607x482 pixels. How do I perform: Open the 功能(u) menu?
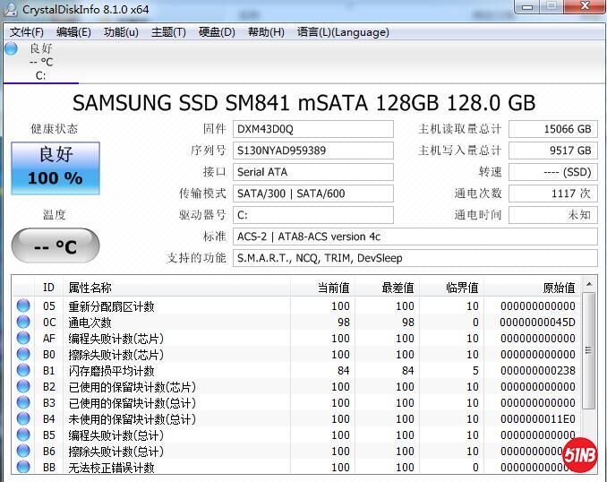121,32
